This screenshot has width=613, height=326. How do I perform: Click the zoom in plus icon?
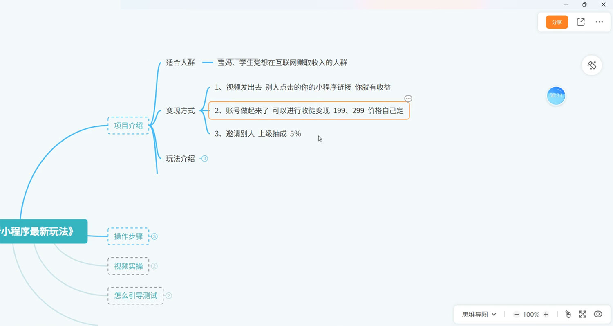pos(546,314)
